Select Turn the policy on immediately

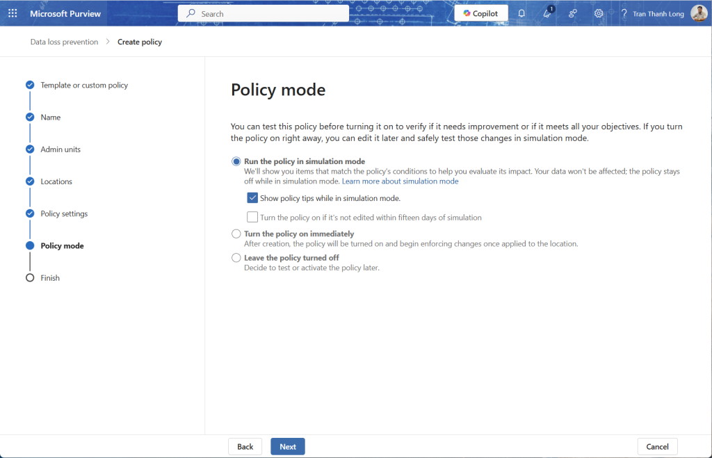pos(236,234)
